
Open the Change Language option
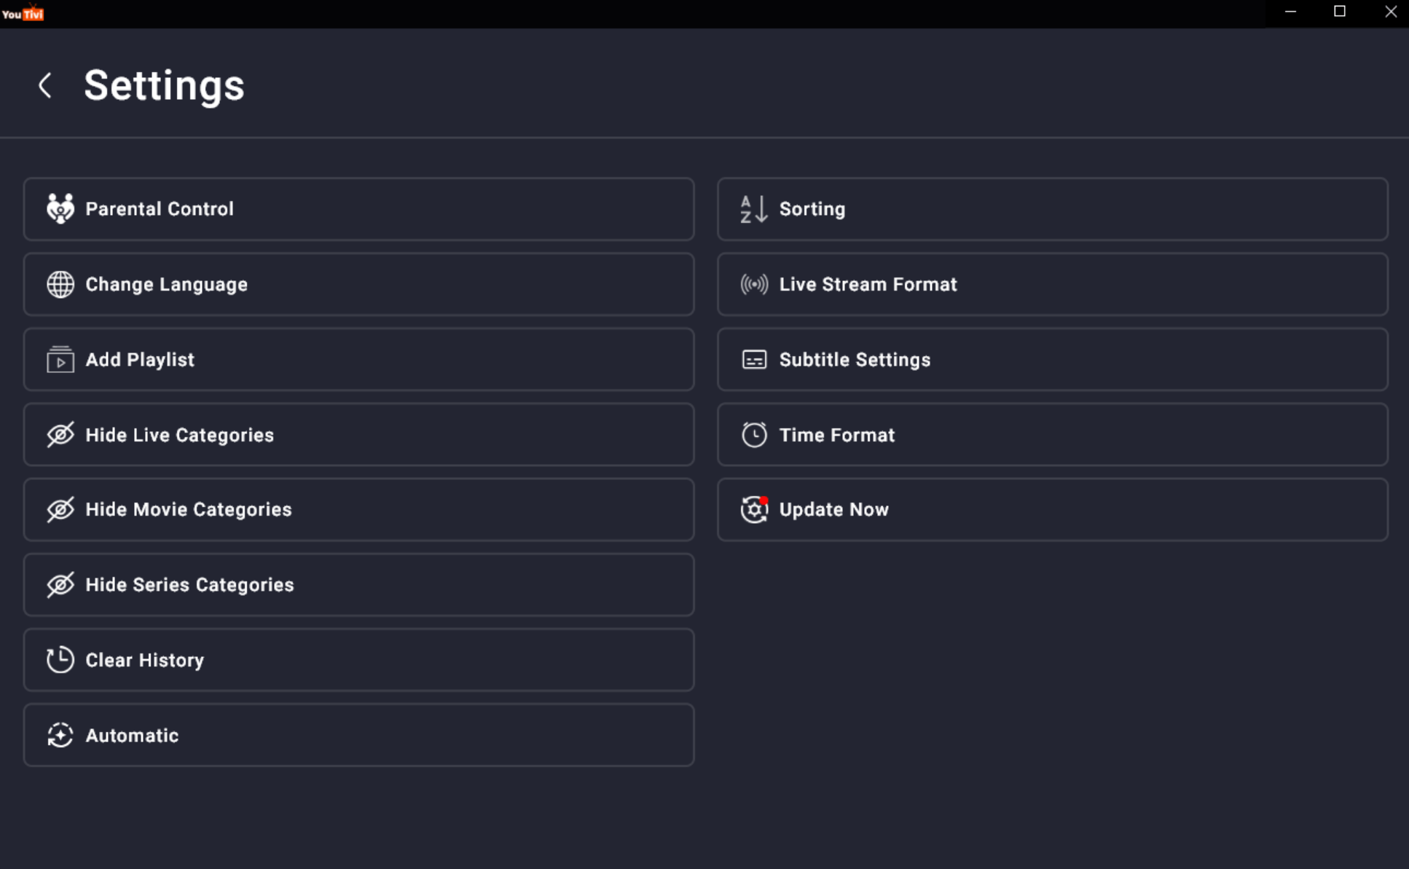click(x=358, y=284)
